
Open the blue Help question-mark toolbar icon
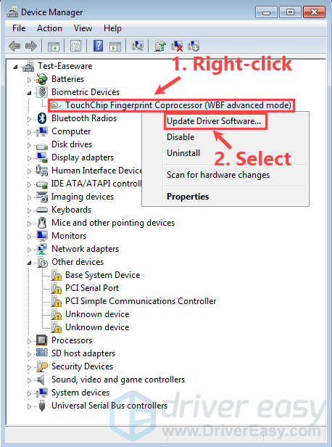98,46
